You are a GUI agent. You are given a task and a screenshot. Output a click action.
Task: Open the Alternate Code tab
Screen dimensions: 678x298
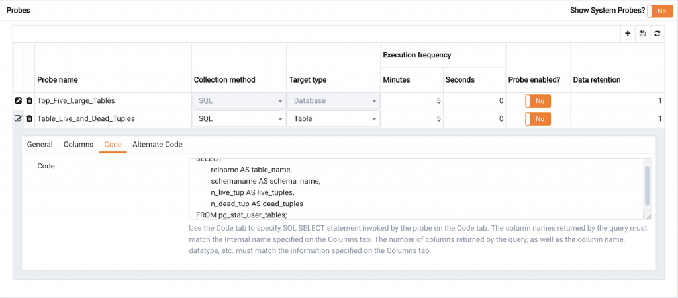pyautogui.click(x=157, y=145)
